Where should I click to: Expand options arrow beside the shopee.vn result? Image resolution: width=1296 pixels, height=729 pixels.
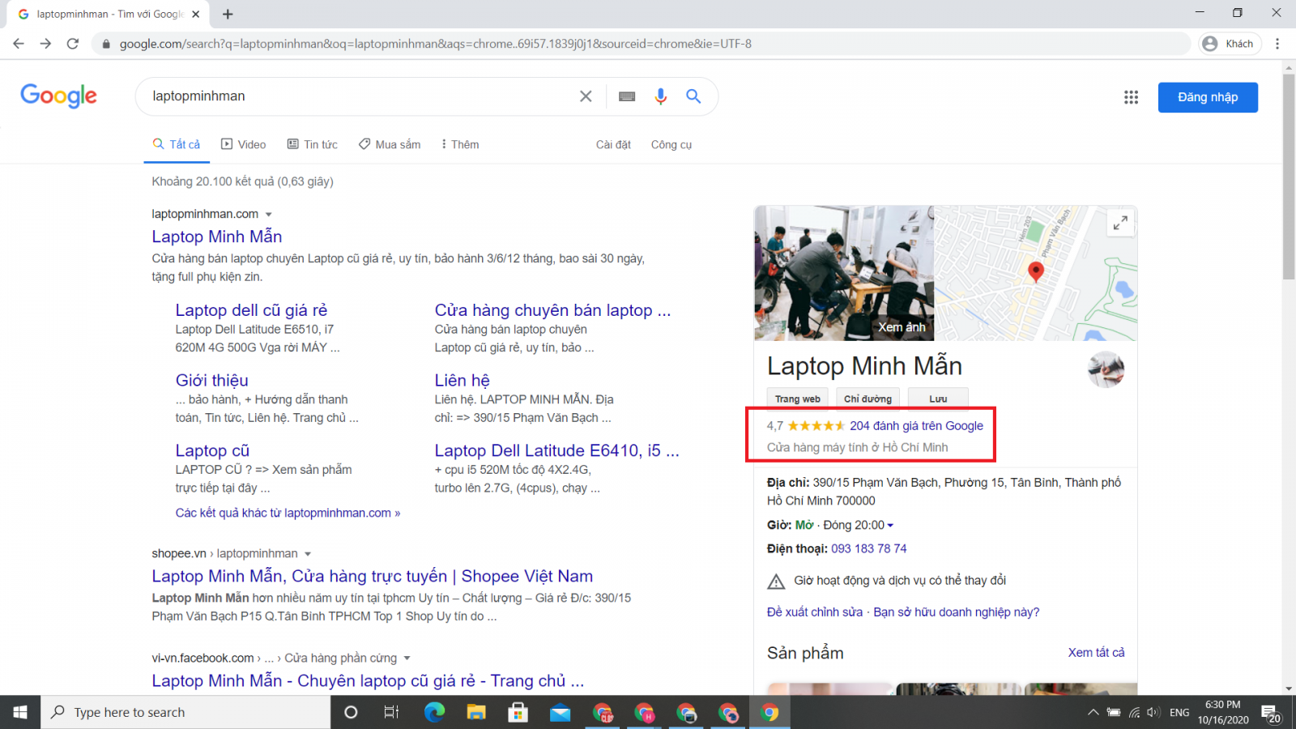pos(308,554)
